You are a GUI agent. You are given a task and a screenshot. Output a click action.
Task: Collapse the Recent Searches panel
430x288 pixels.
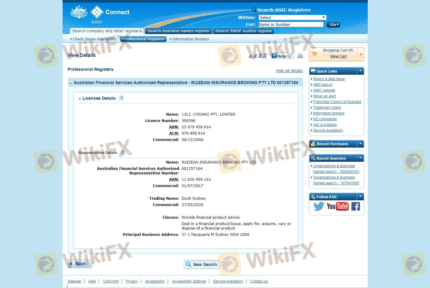coord(360,158)
